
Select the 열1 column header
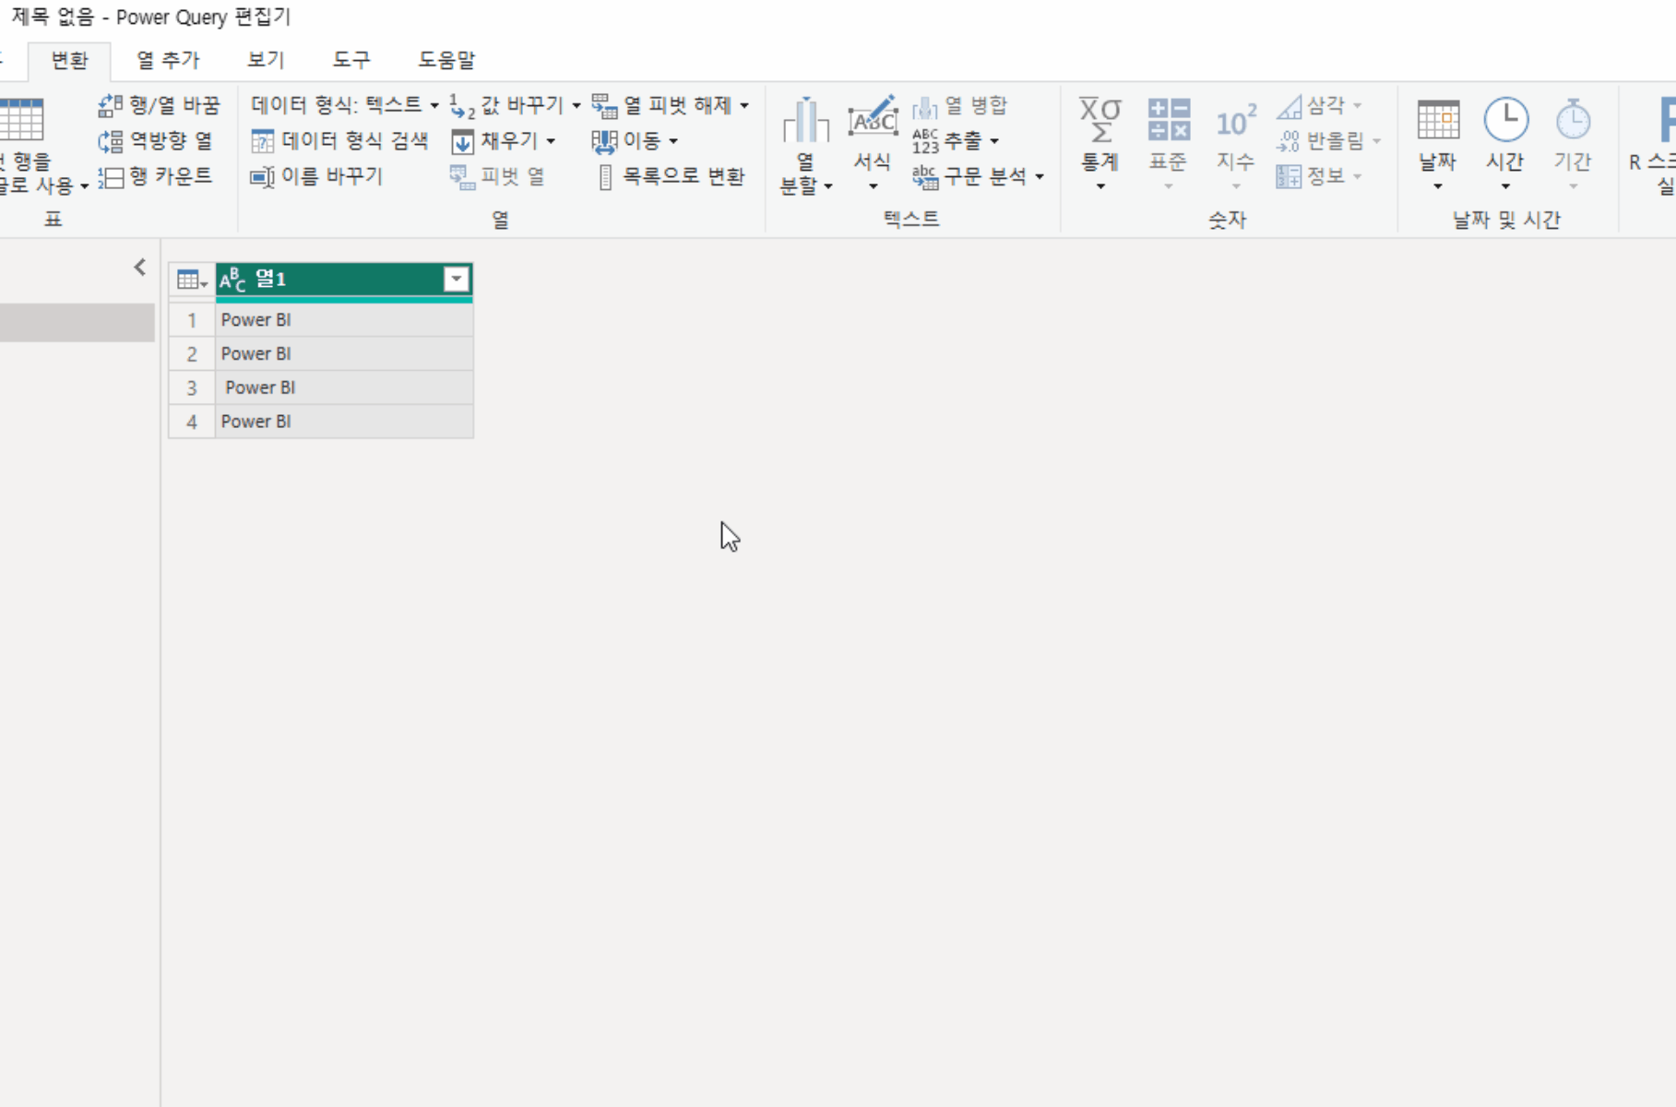click(x=344, y=280)
